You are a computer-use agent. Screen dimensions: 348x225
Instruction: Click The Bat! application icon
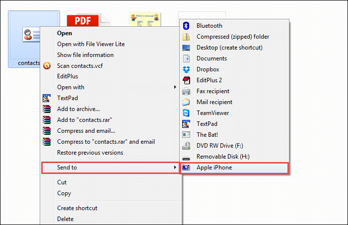click(186, 135)
